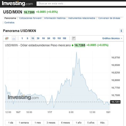Select the candlestick chart type icon
This screenshot has width=126, height=126.
7,38
